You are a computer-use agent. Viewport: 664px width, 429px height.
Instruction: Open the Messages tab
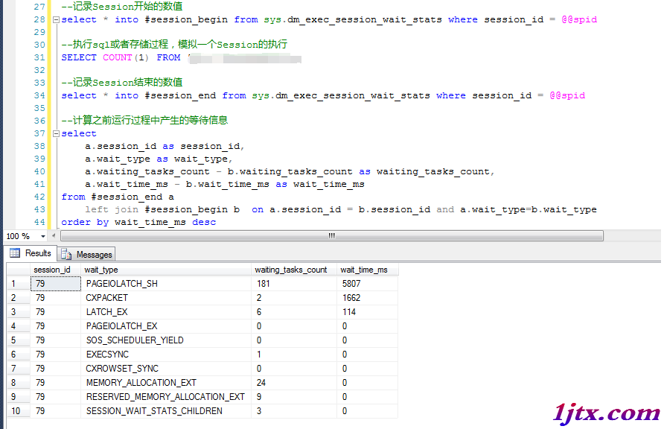click(x=87, y=255)
